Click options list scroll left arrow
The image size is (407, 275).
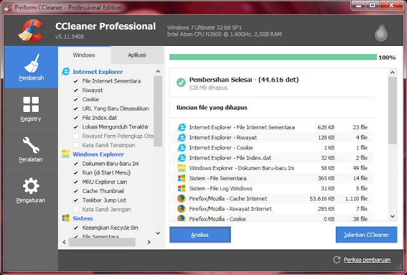(64, 242)
